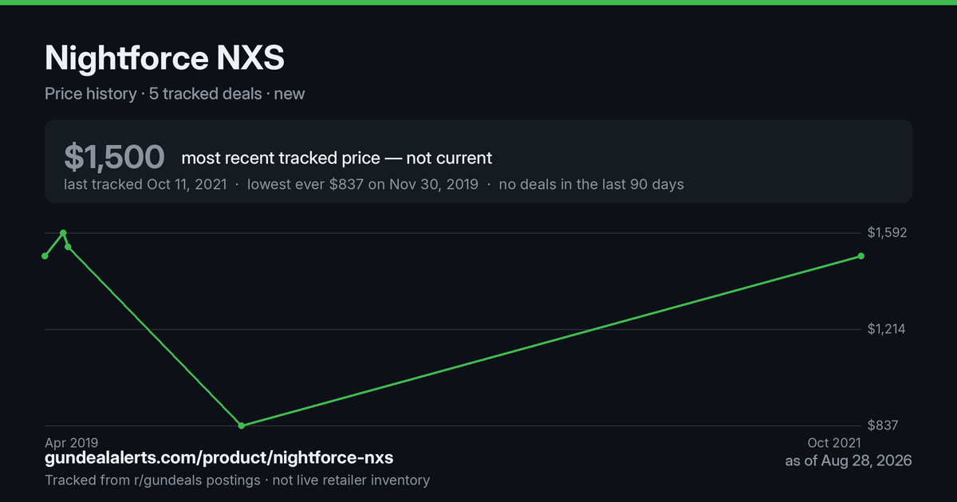Click the Nightforce NXS title heading
The width and height of the screenshot is (957, 502).
coord(164,59)
